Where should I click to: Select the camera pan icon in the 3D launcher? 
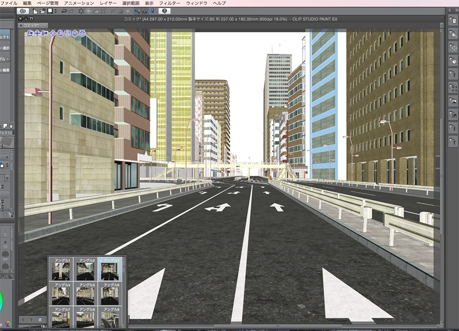click(37, 34)
